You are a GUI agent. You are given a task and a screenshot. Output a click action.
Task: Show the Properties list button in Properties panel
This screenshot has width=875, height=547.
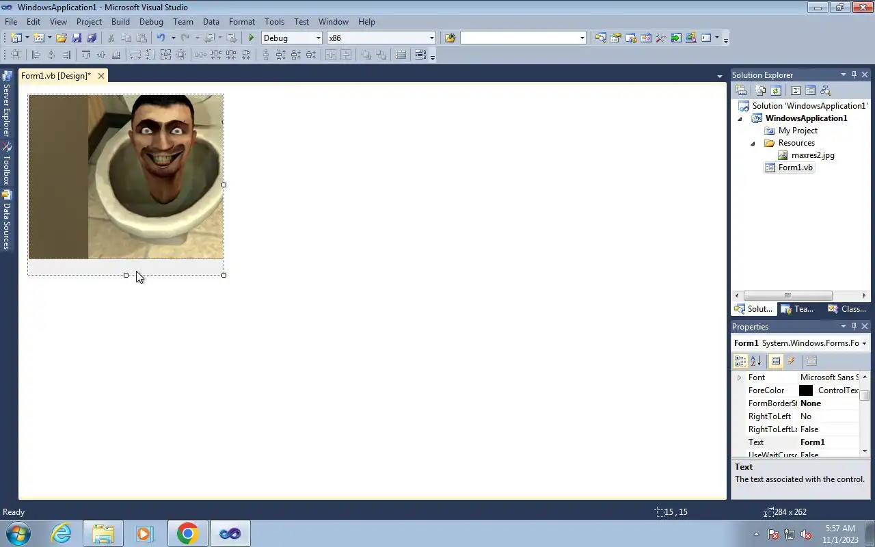point(776,361)
